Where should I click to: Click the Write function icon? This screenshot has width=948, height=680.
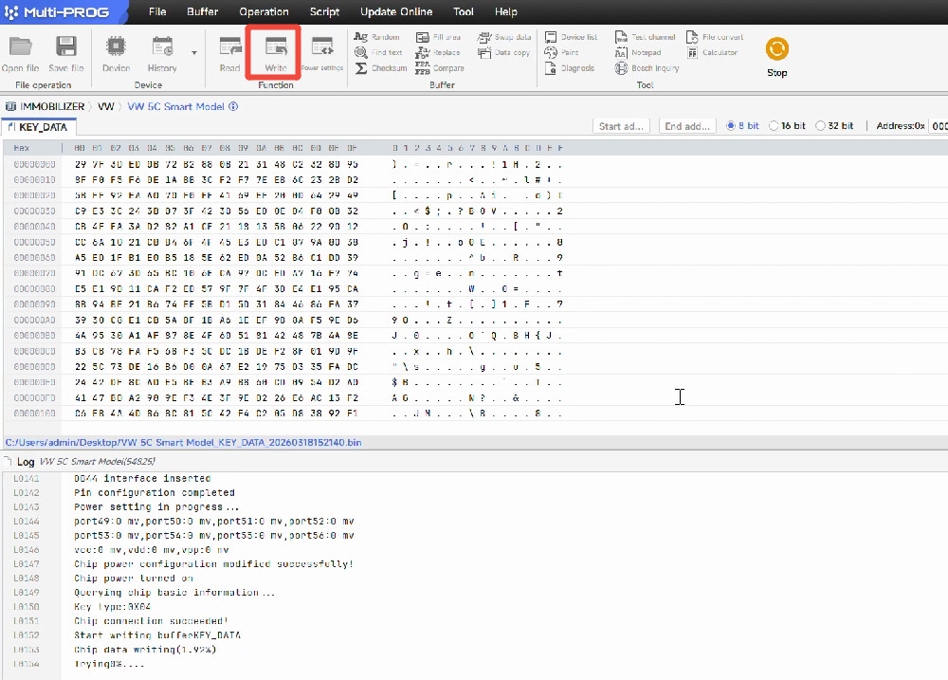coord(275,49)
